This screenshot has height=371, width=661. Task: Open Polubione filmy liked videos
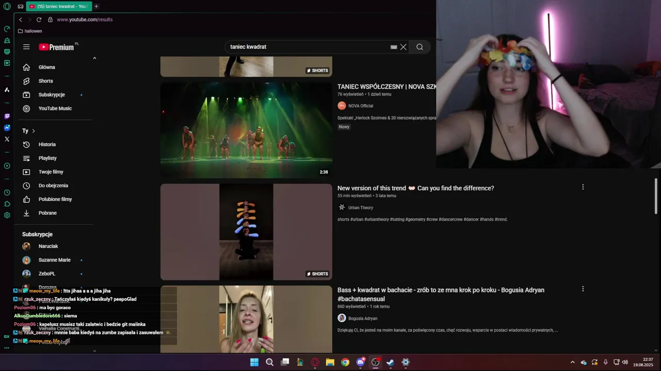click(55, 199)
